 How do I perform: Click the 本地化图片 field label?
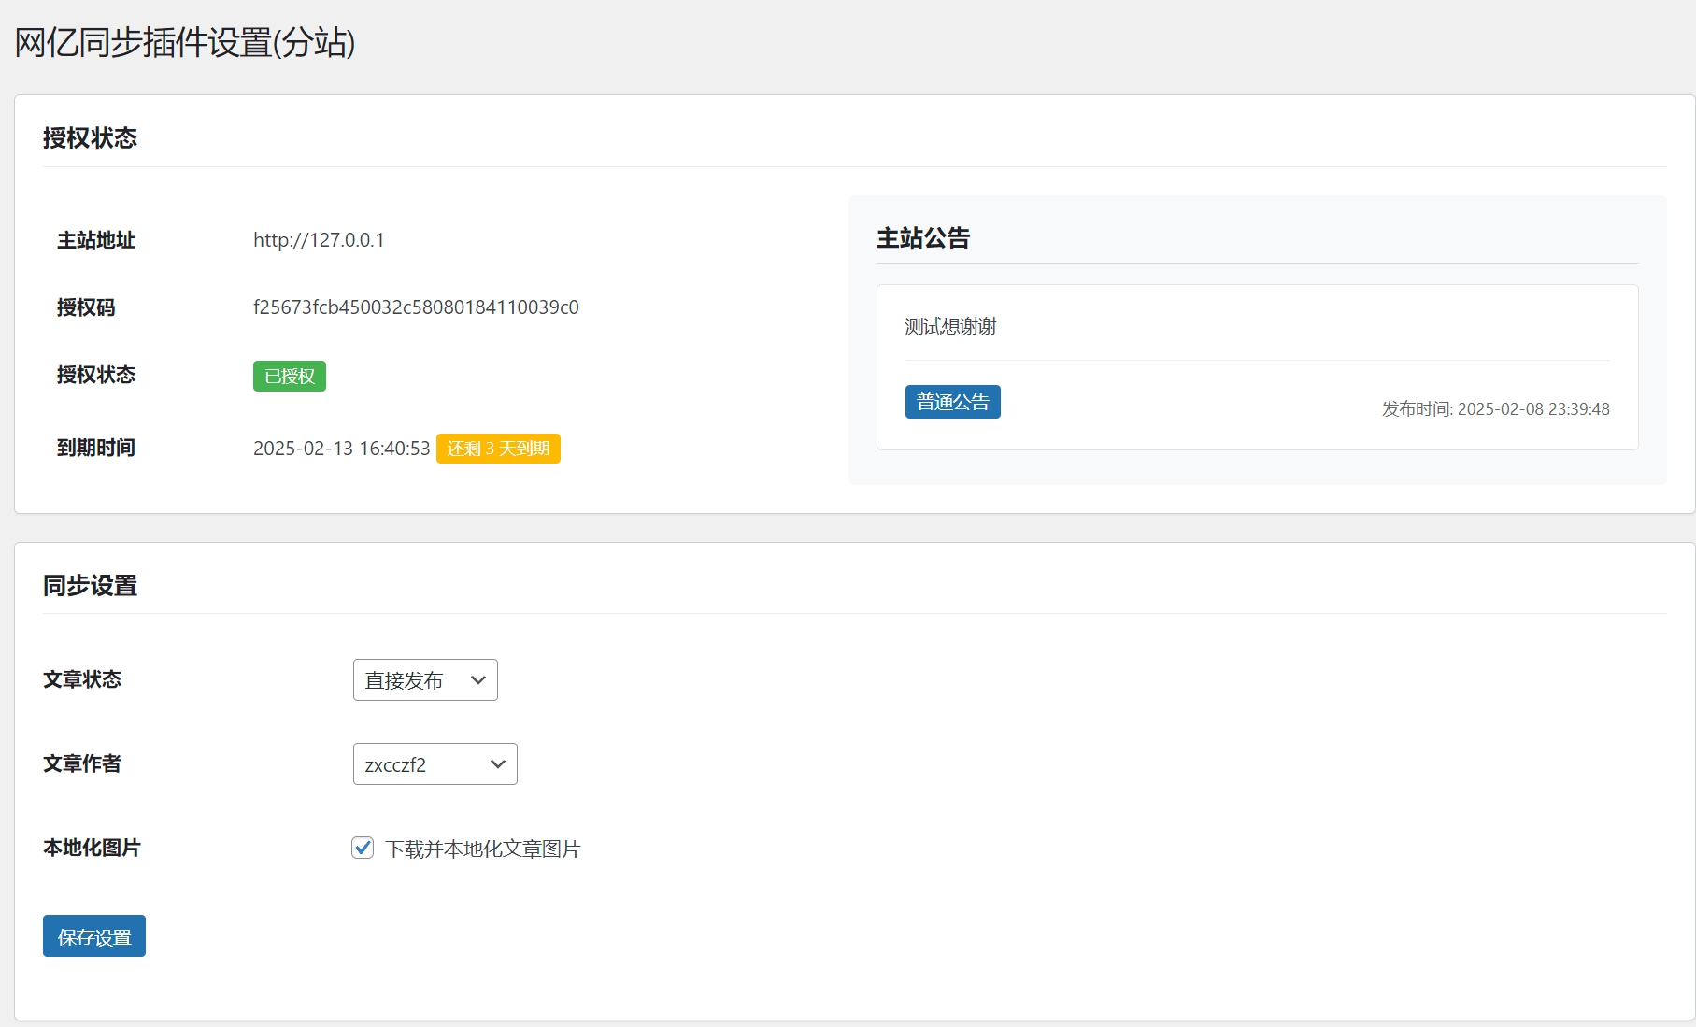click(x=92, y=848)
